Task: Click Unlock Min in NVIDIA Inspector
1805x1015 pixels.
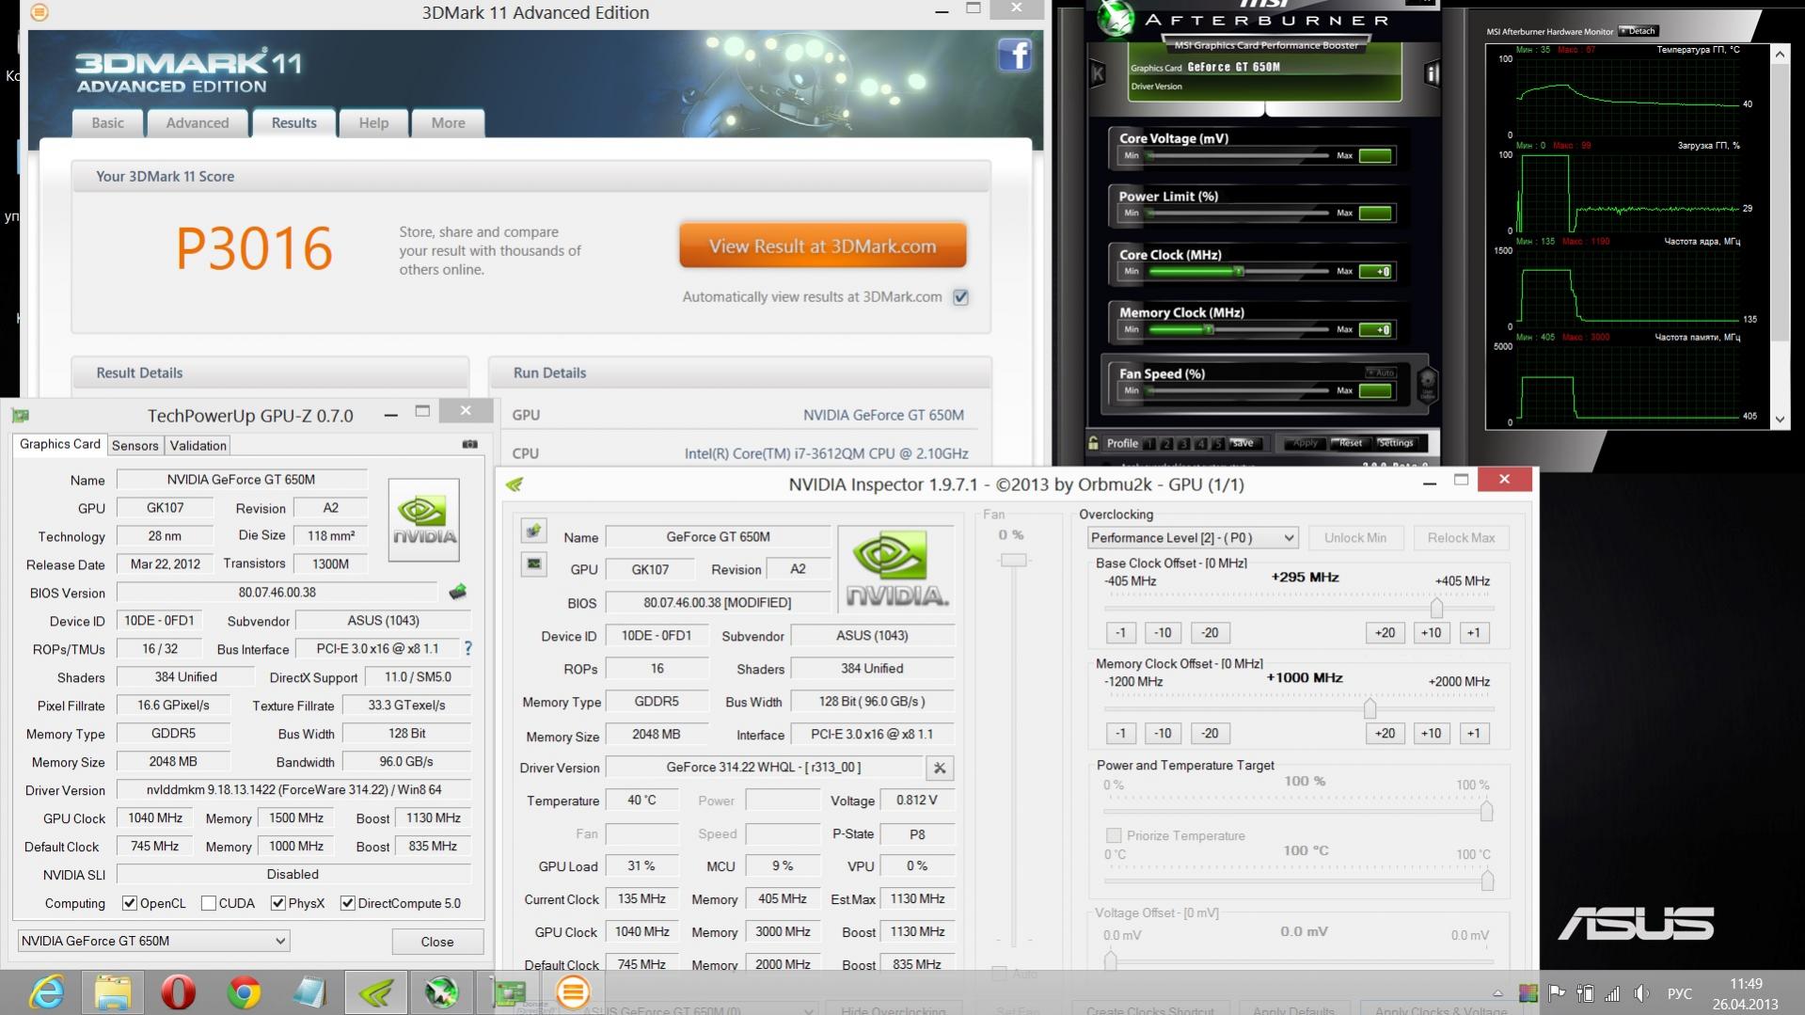Action: click(1355, 538)
